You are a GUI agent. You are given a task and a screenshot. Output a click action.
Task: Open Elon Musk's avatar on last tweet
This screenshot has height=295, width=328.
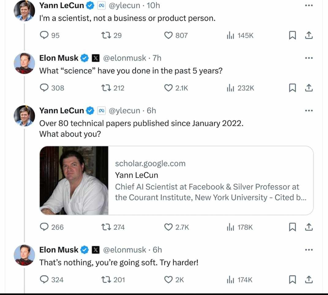coord(24,255)
